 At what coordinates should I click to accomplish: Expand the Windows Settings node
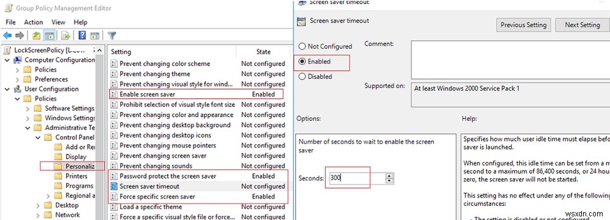coord(27,118)
